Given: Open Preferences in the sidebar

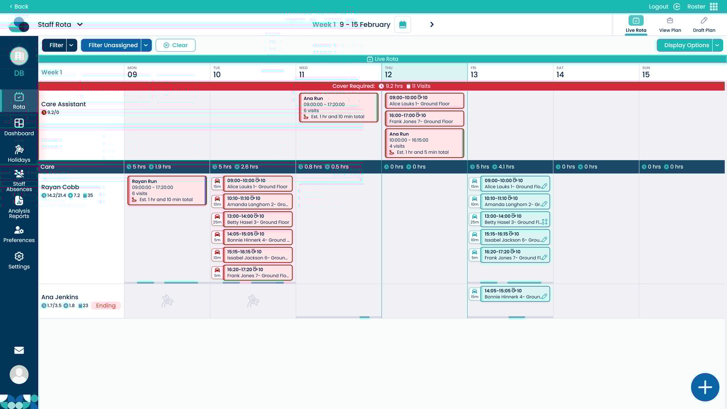Looking at the screenshot, I should [19, 234].
